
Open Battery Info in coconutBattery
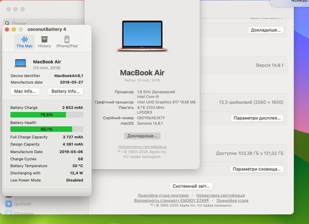point(66,91)
